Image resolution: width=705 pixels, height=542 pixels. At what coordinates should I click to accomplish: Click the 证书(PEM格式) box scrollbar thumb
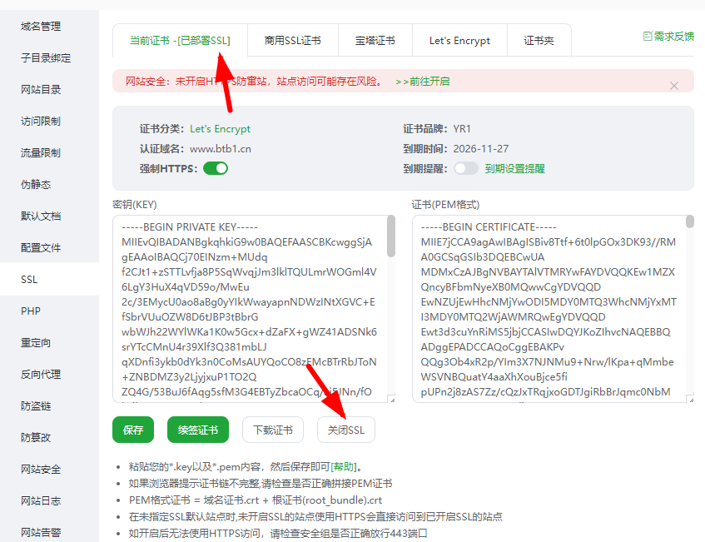click(690, 221)
